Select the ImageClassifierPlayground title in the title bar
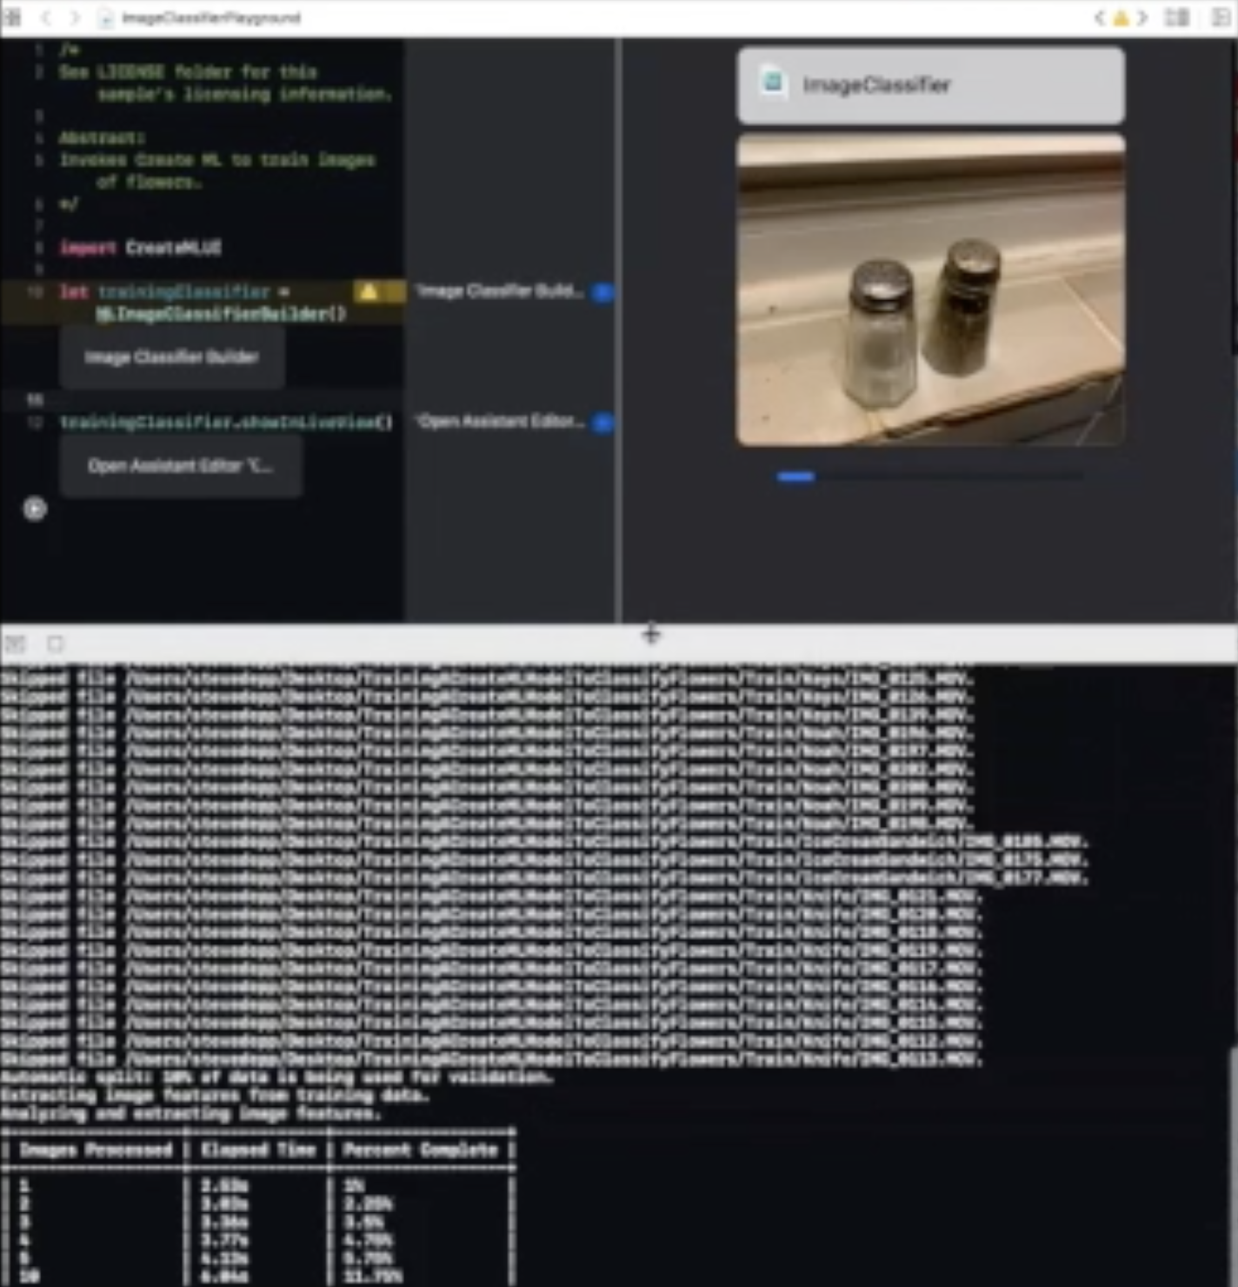The width and height of the screenshot is (1238, 1287). click(211, 17)
